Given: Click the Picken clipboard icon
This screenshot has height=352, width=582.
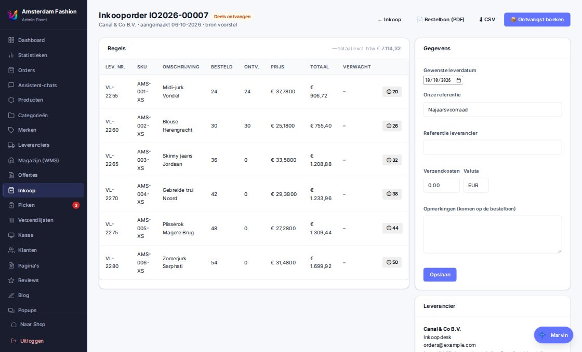Looking at the screenshot, I should tap(11, 205).
